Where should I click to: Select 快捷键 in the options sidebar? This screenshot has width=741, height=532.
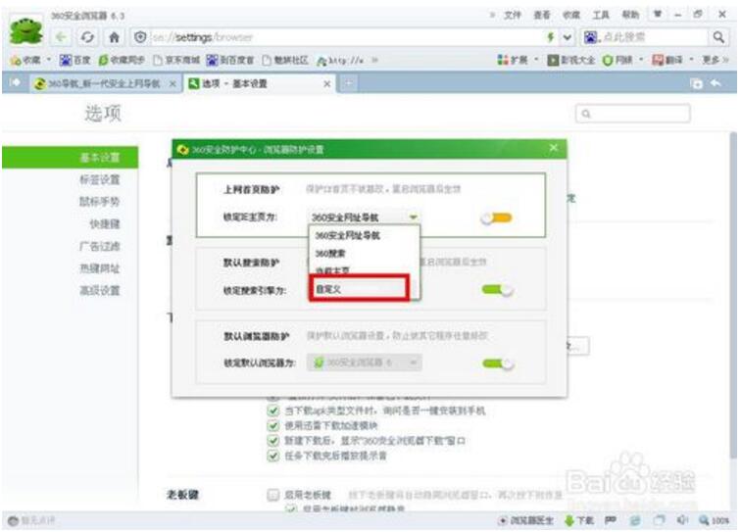105,224
